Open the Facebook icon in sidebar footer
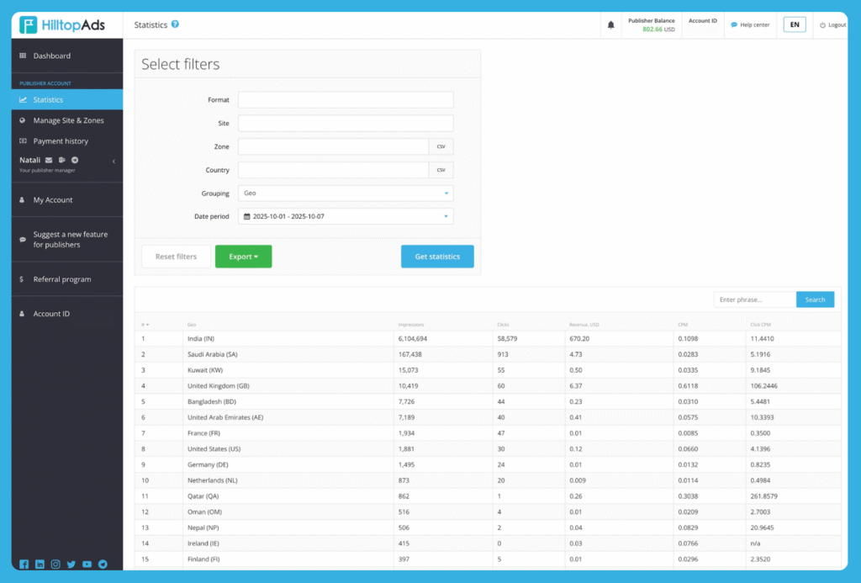861x583 pixels. coord(24,564)
